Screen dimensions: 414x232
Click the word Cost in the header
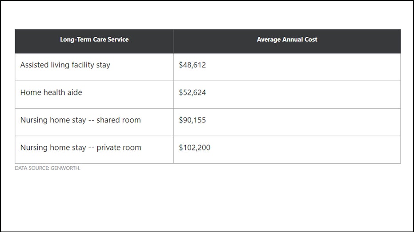[311, 39]
